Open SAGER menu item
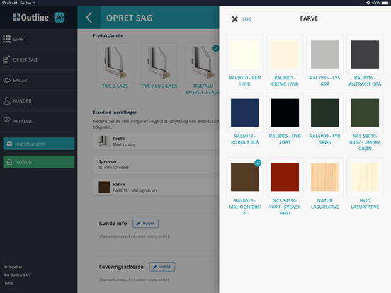 (x=39, y=80)
